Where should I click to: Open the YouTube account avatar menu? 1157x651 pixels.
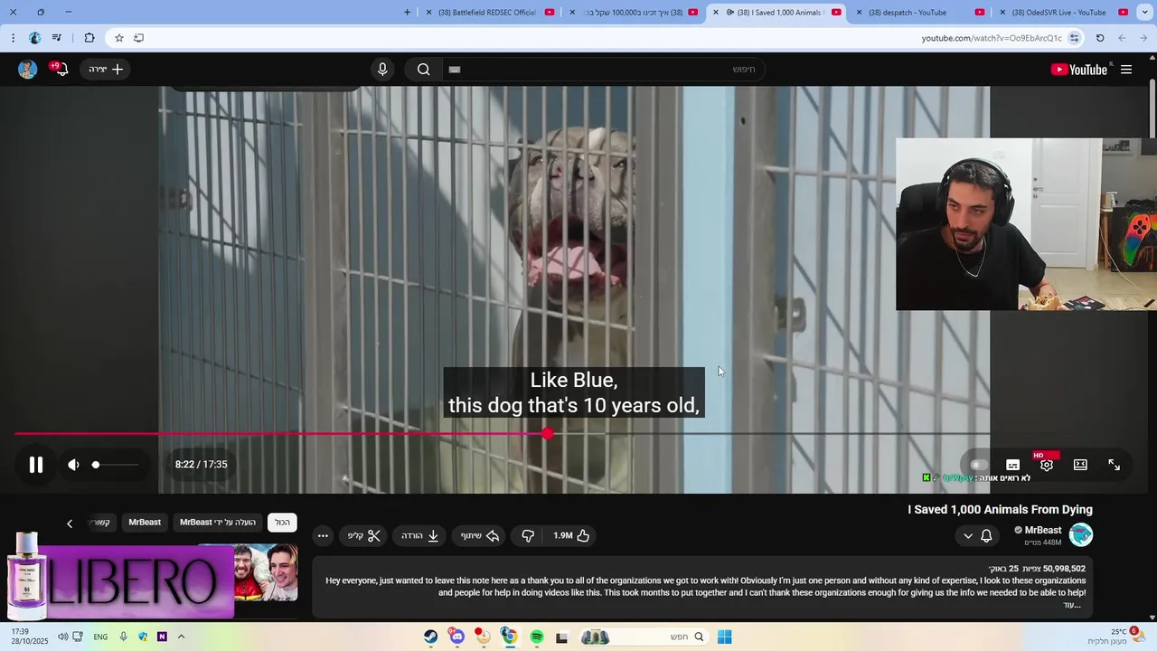(x=28, y=70)
